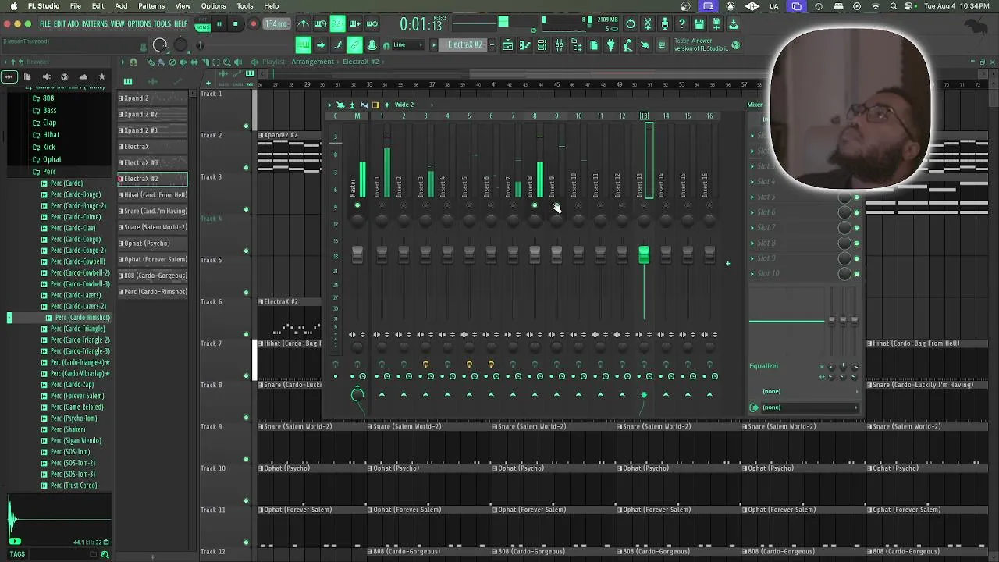Click the star favorites icon in Browser
This screenshot has height=562, width=999.
[101, 76]
